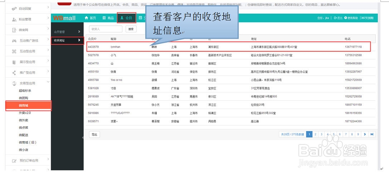This screenshot has height=176, width=389.
Task: Click the 会员ID column header
Action: coord(92,39)
